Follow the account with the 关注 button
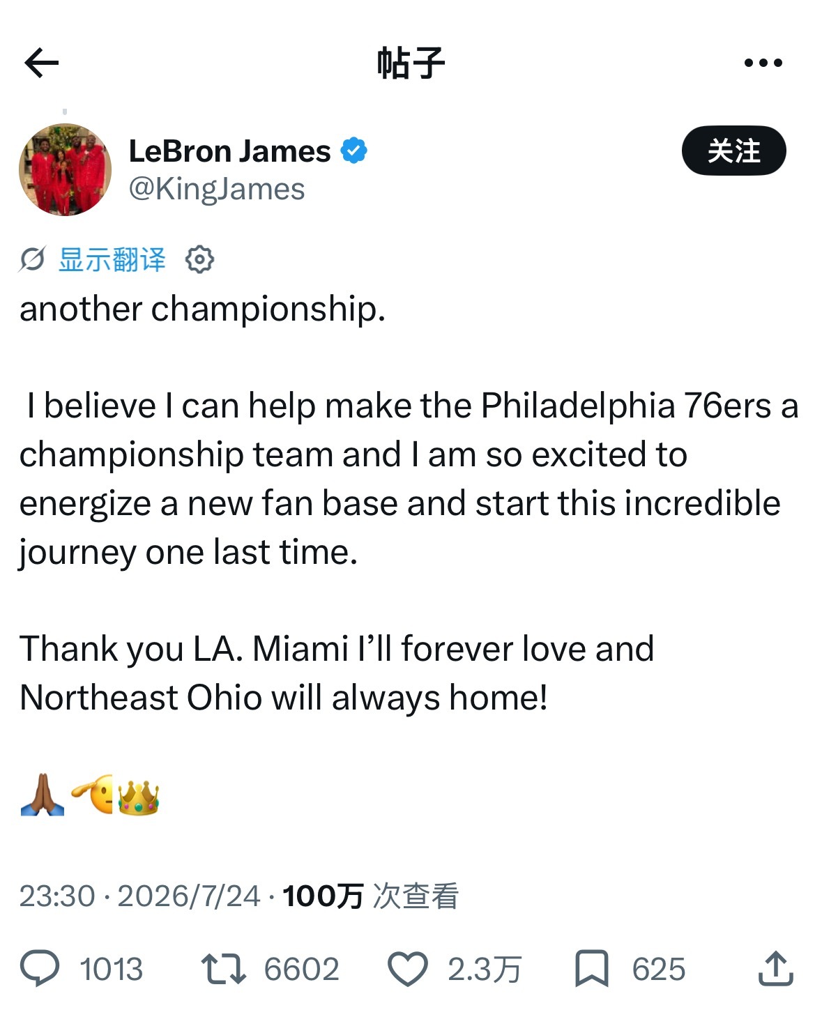The image size is (822, 1026). 733,151
